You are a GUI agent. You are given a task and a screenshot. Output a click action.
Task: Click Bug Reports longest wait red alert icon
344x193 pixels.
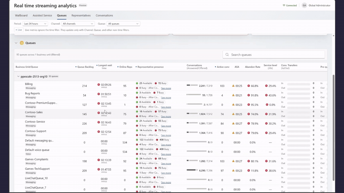point(99,94)
